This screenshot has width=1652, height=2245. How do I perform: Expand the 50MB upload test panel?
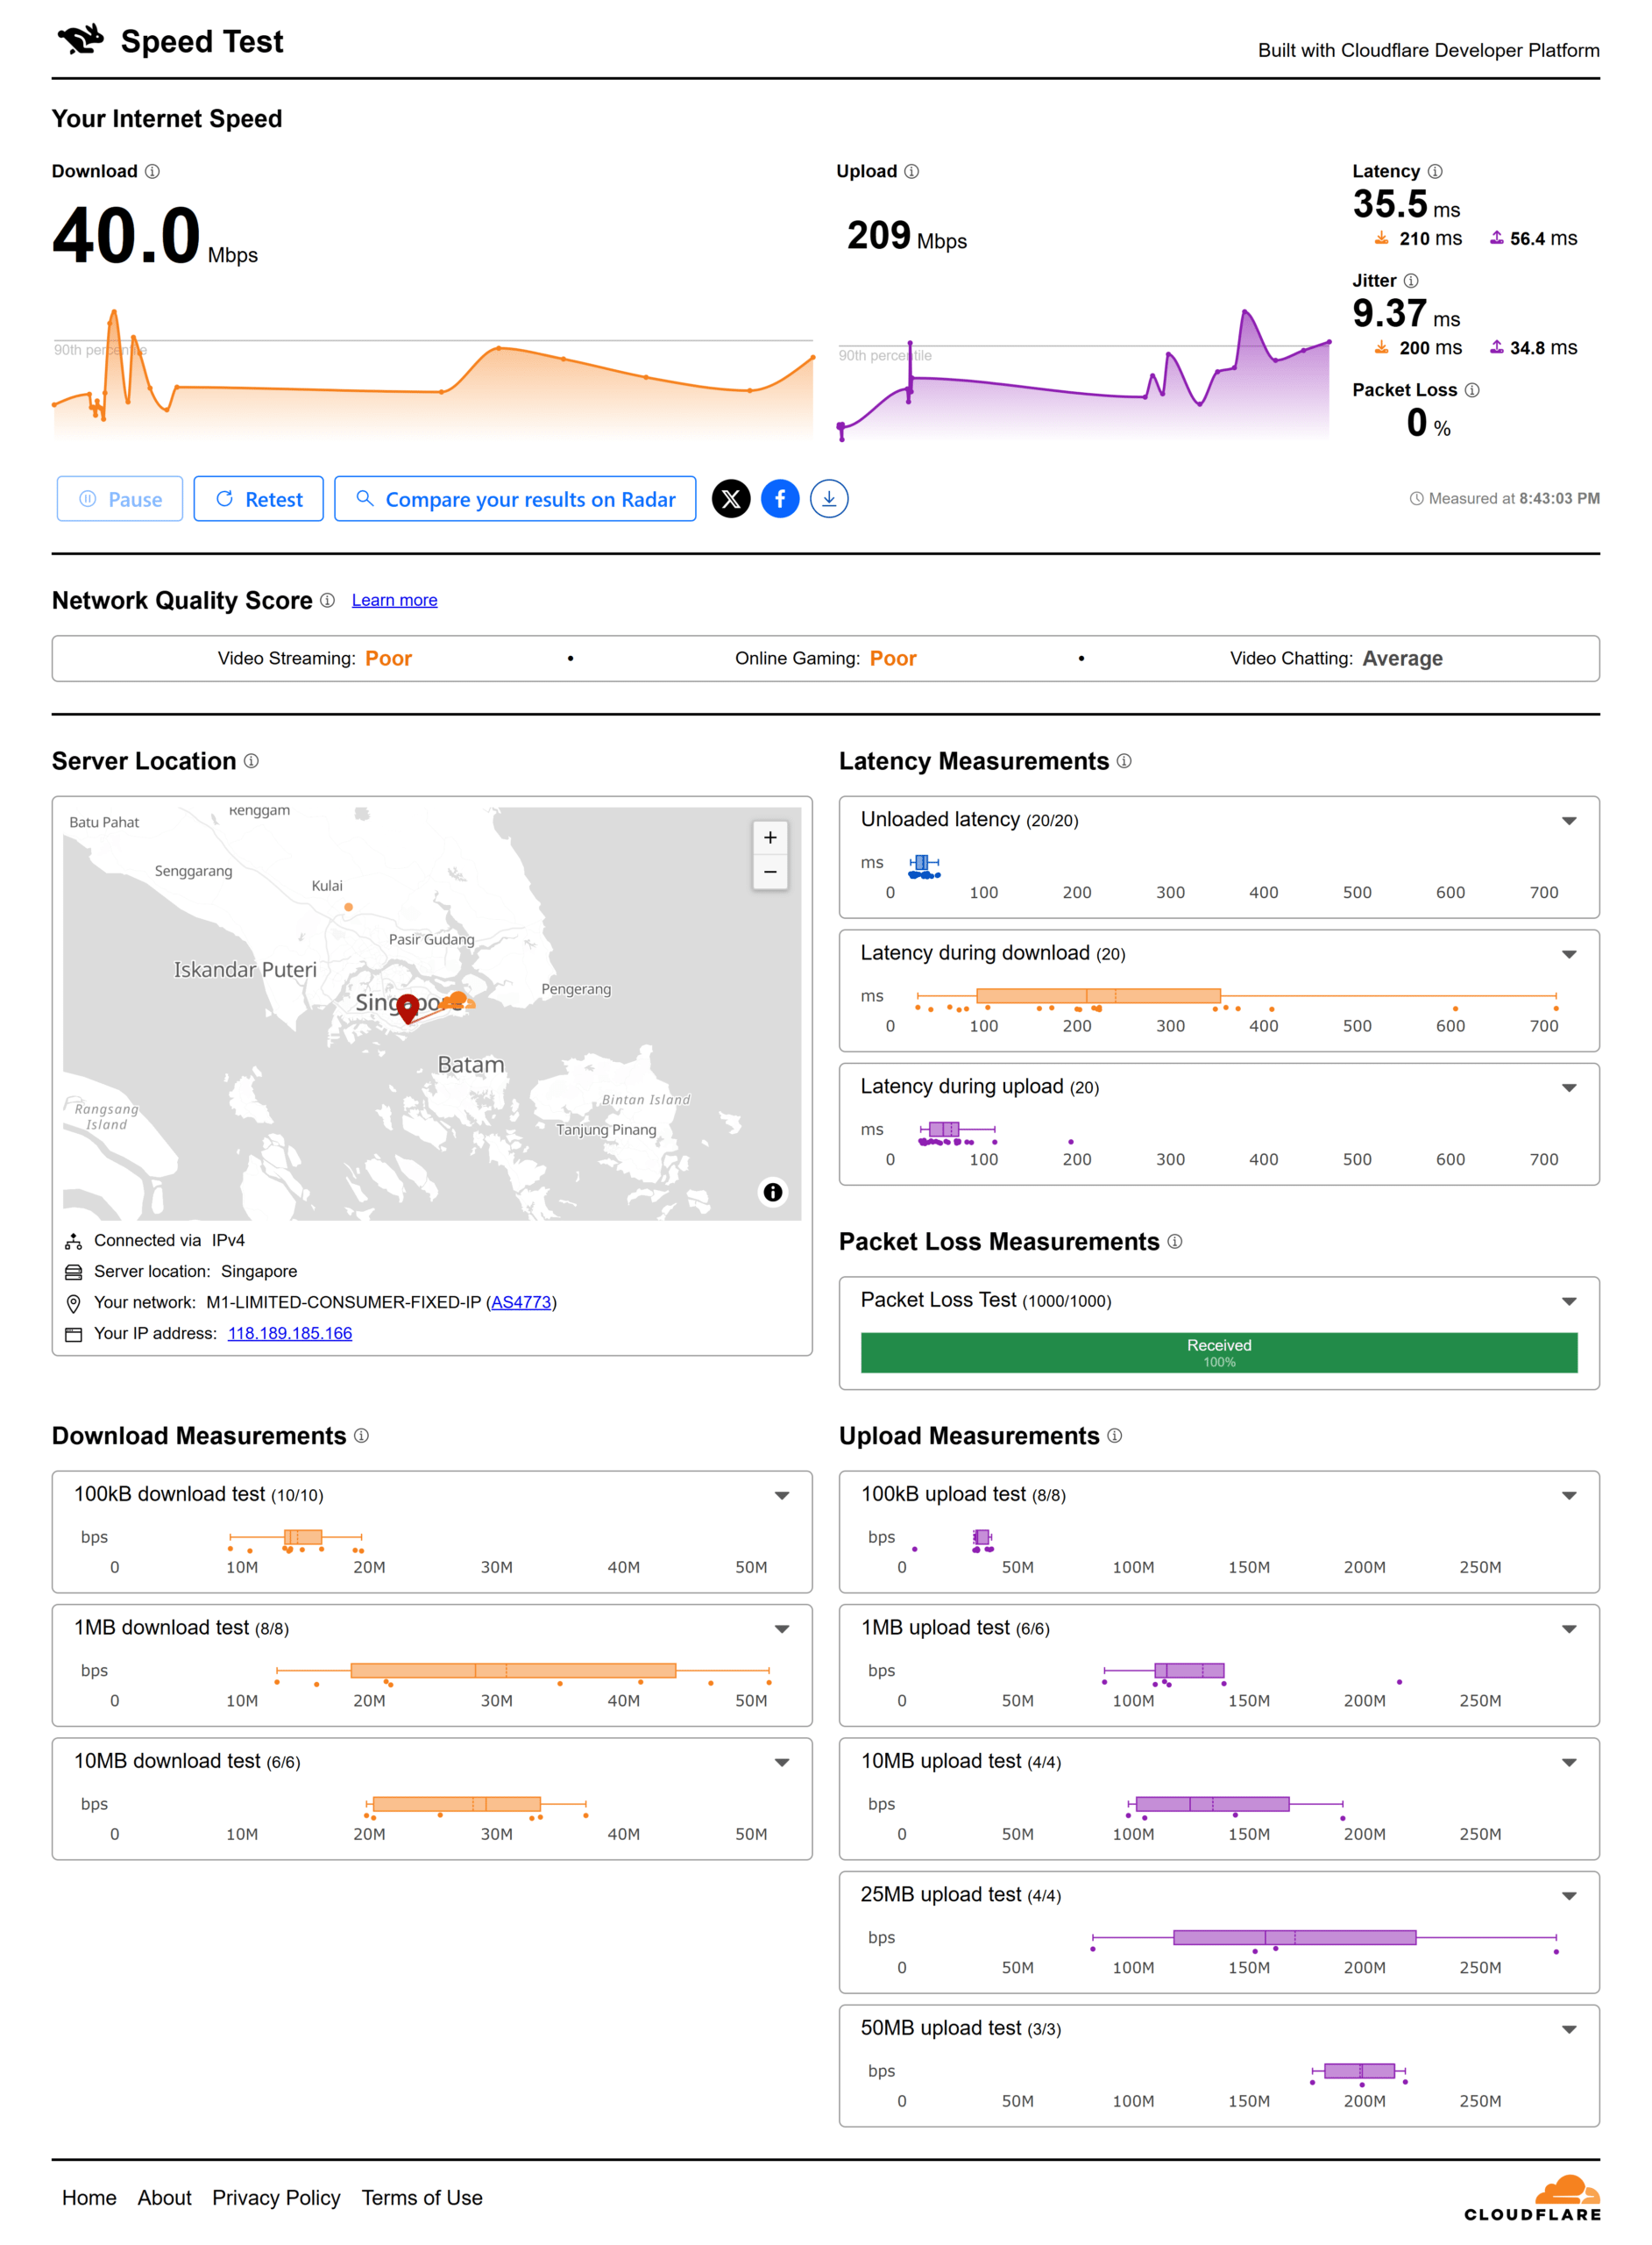coord(1569,2029)
